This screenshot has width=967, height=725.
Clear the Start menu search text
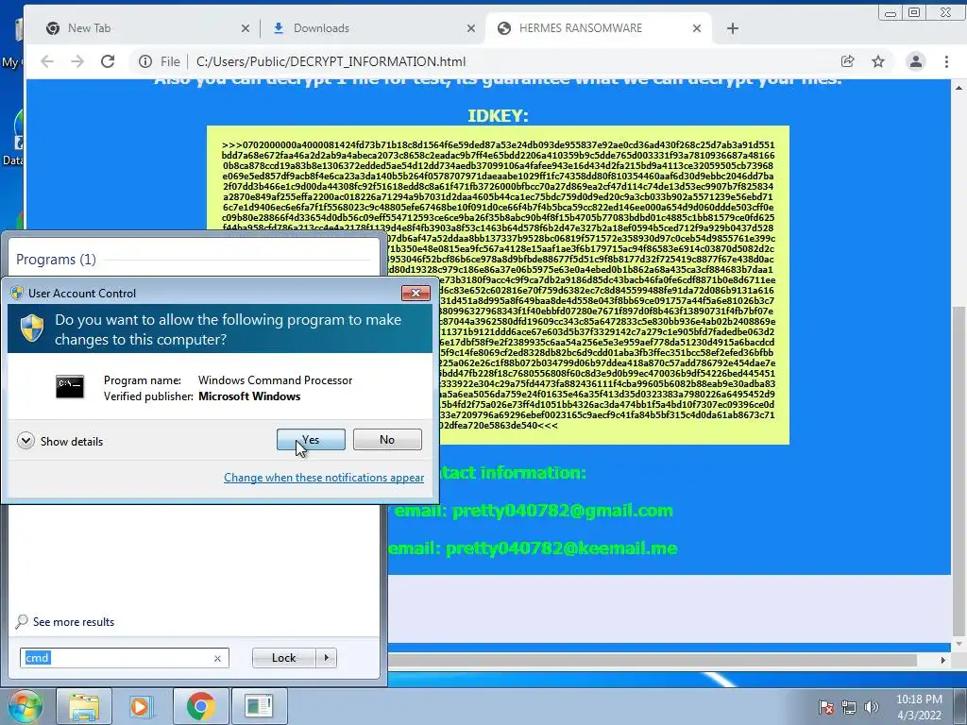tap(217, 658)
